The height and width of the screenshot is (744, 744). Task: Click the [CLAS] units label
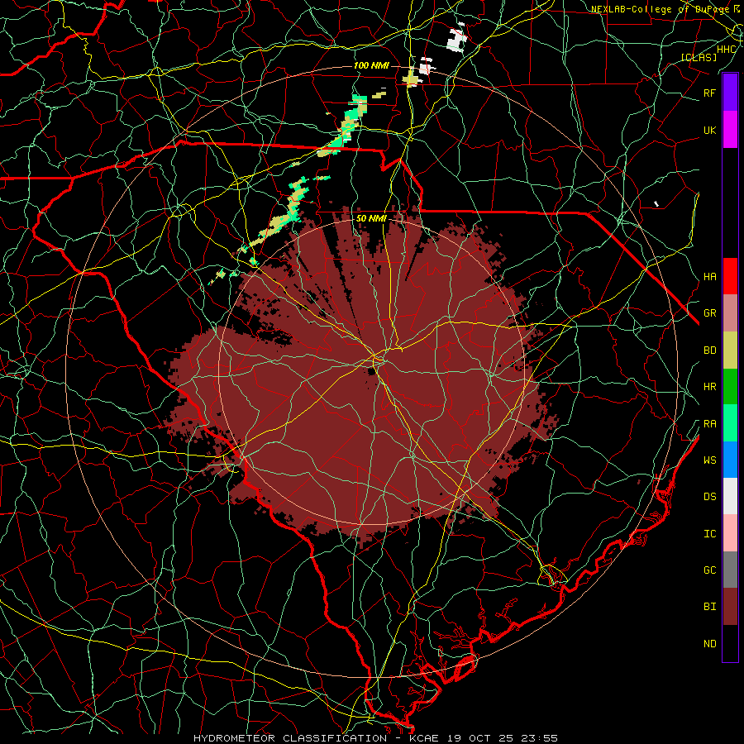(x=699, y=57)
